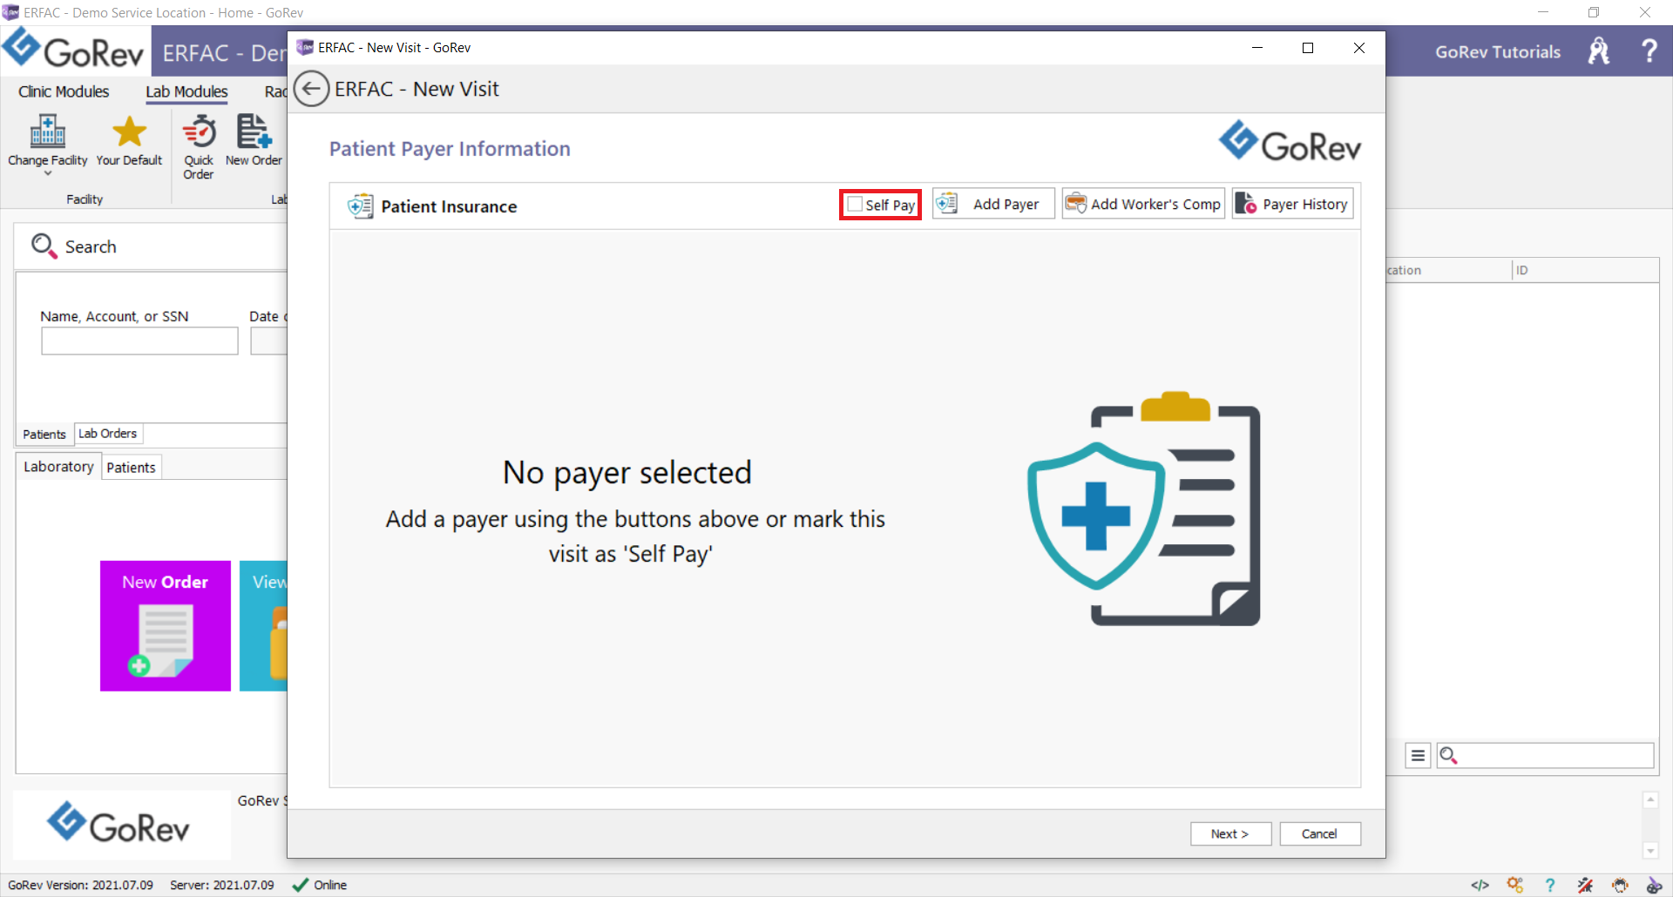Click the ID column header
The width and height of the screenshot is (1673, 897).
[1585, 270]
